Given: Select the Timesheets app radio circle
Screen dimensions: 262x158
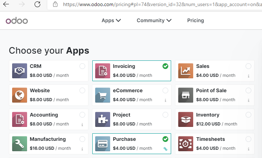Looking at the screenshot, I should (x=248, y=139).
